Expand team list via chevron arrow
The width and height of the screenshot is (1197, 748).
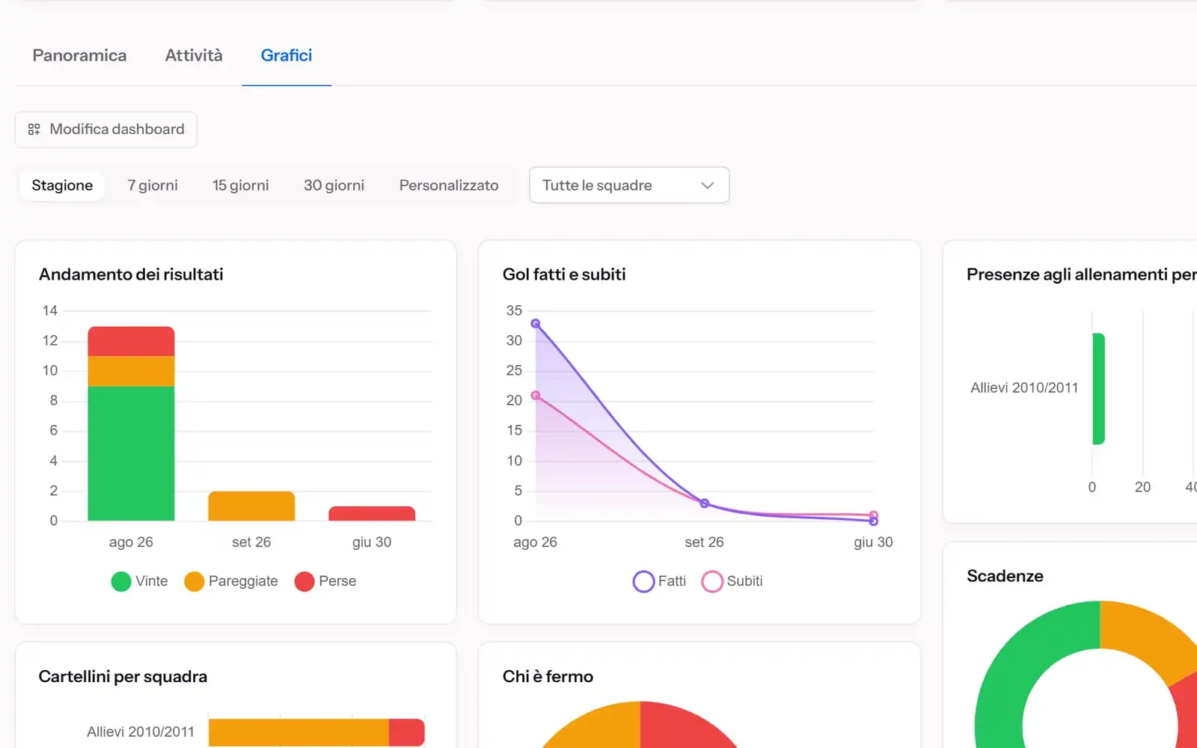(707, 186)
